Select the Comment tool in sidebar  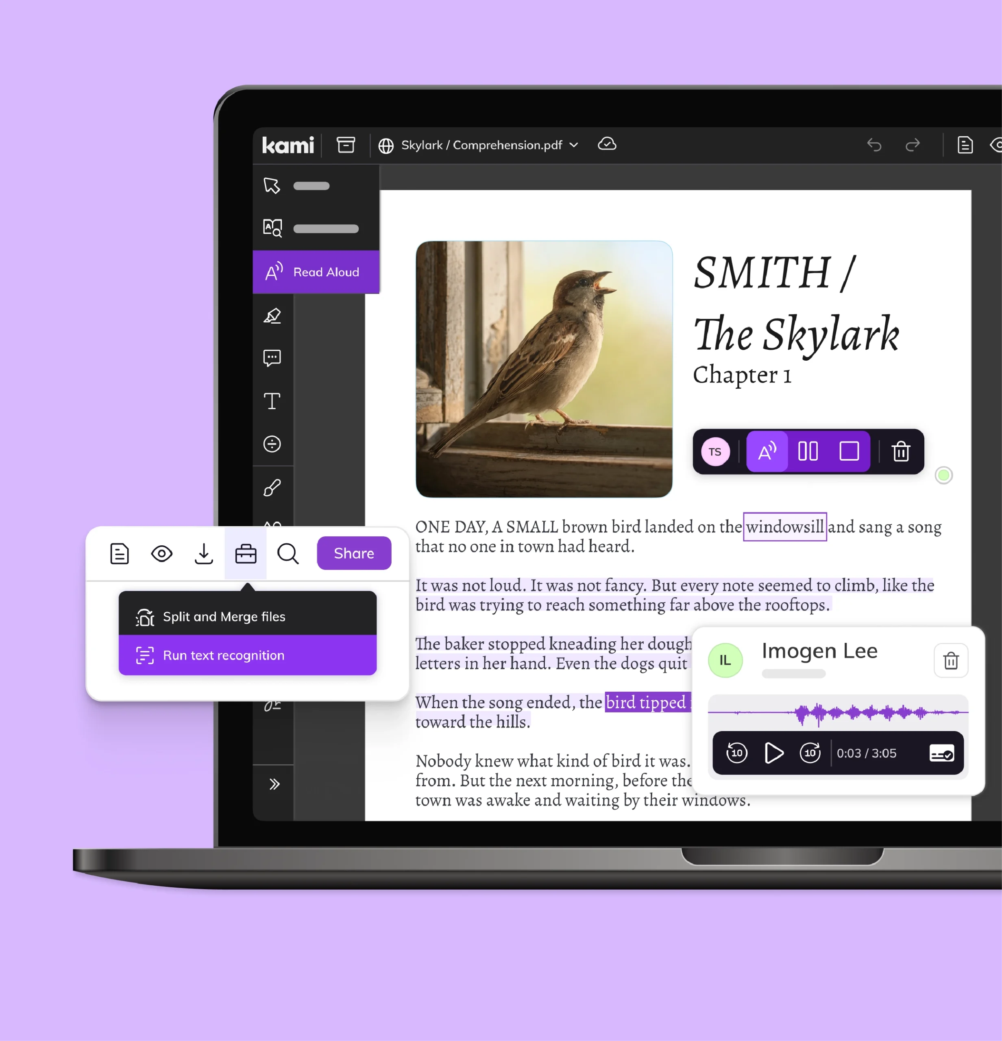pos(272,359)
